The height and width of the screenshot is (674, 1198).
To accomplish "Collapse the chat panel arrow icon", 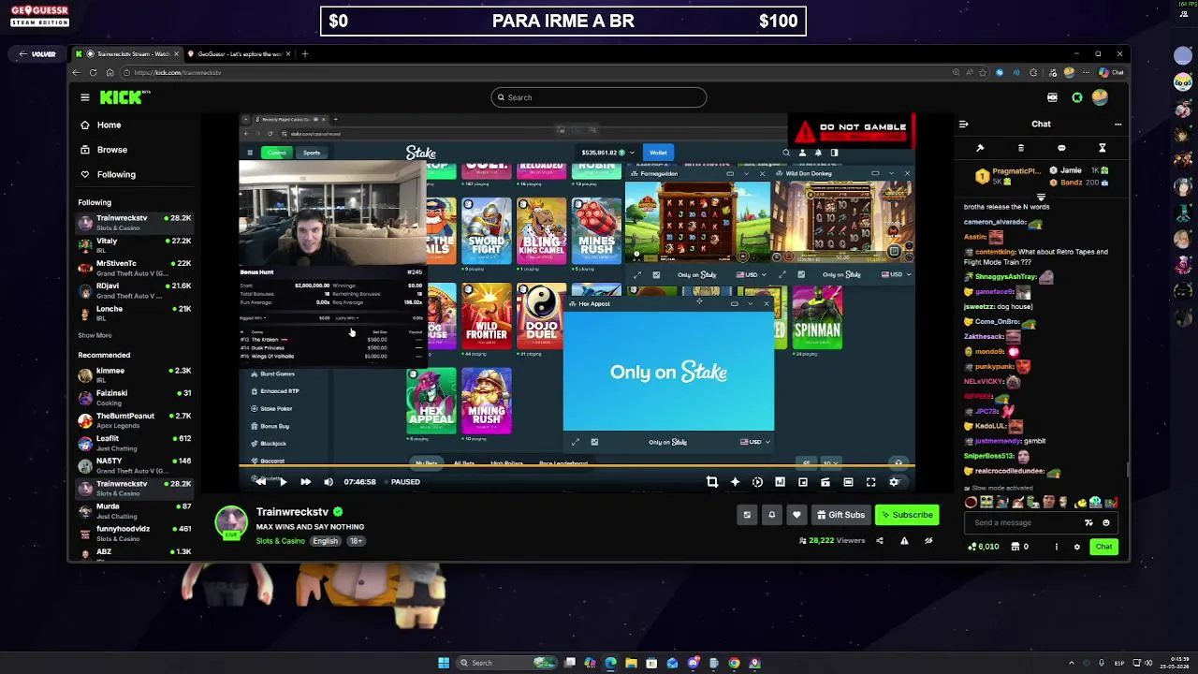I will [x=963, y=124].
